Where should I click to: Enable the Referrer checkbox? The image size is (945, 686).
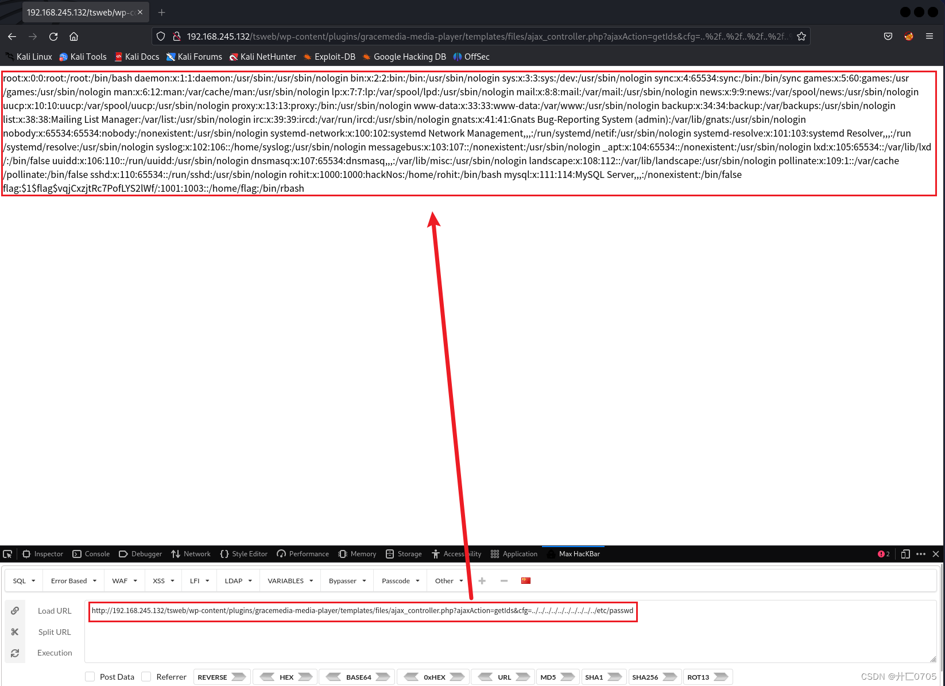click(x=147, y=676)
